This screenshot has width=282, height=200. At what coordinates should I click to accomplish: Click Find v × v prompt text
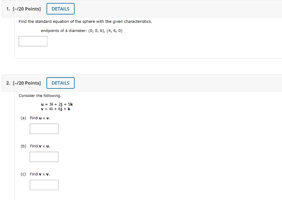40,174
